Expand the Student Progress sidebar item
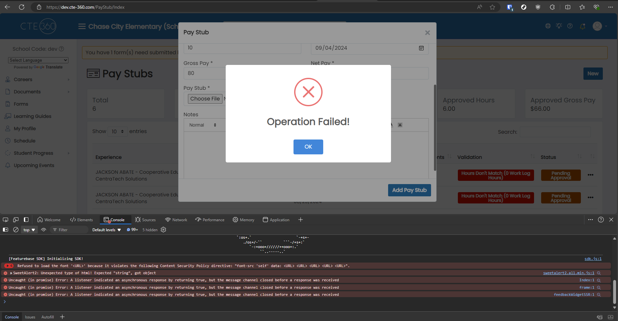The width and height of the screenshot is (618, 321). pyautogui.click(x=68, y=153)
